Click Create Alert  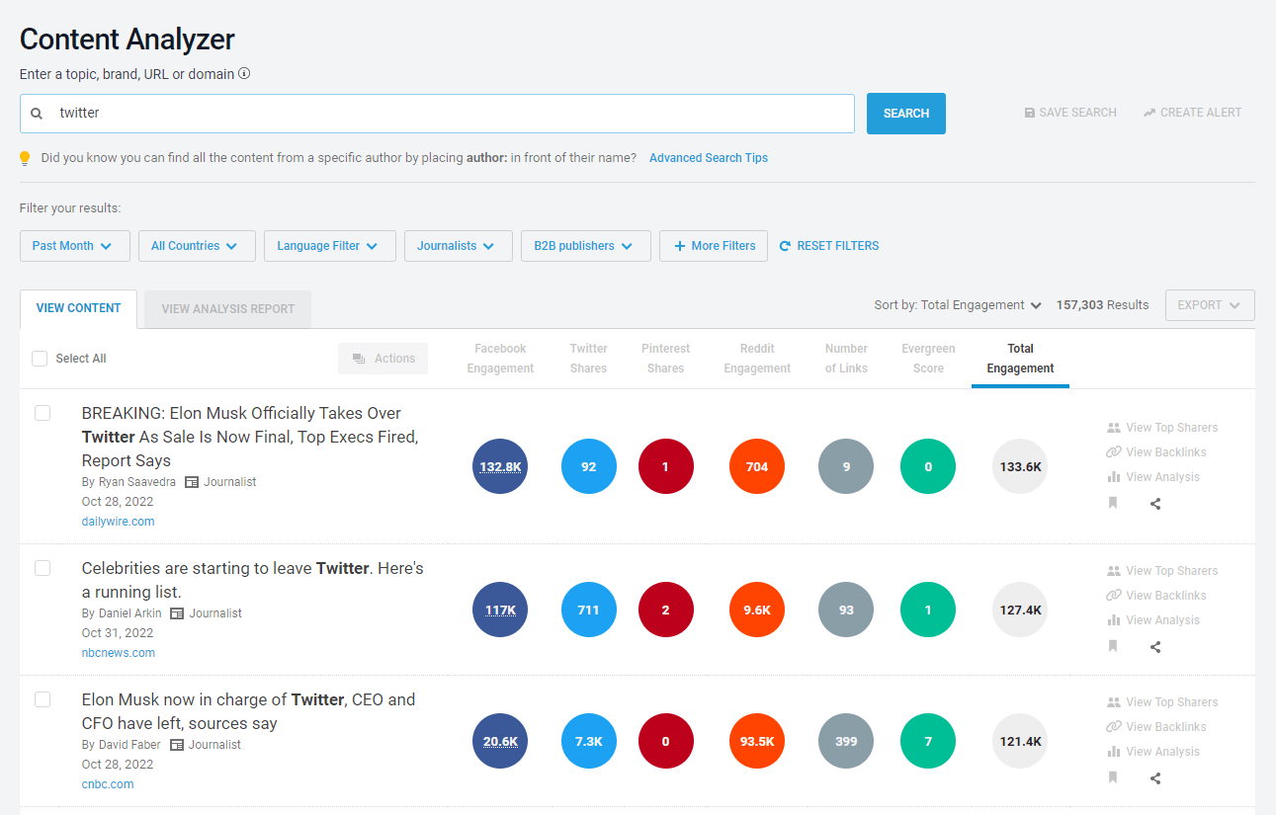(x=1193, y=113)
